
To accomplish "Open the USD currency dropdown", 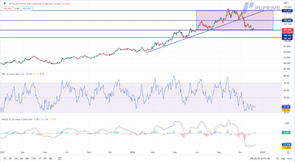I will pos(286,3).
